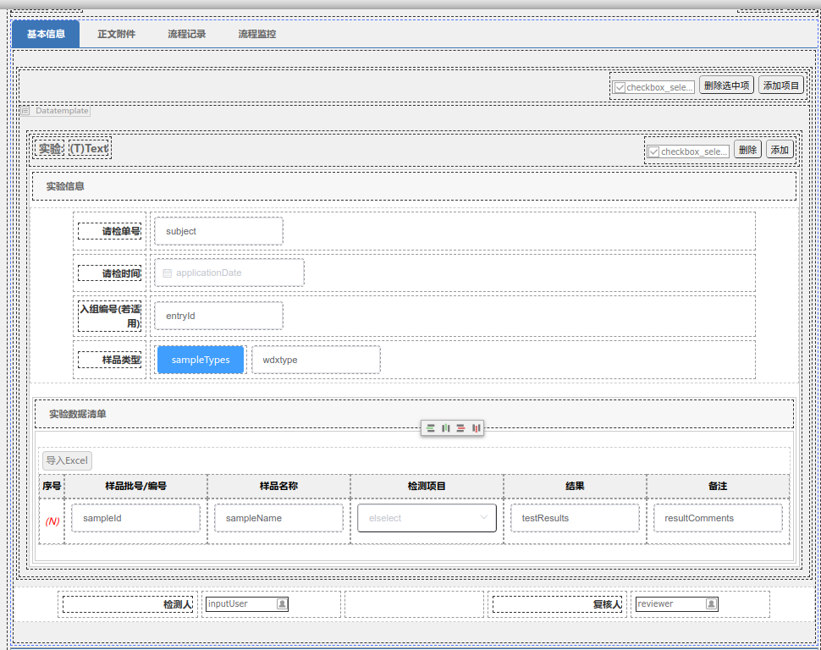Click the calendar icon in applicationDate
The width and height of the screenshot is (821, 650).
[x=168, y=273]
